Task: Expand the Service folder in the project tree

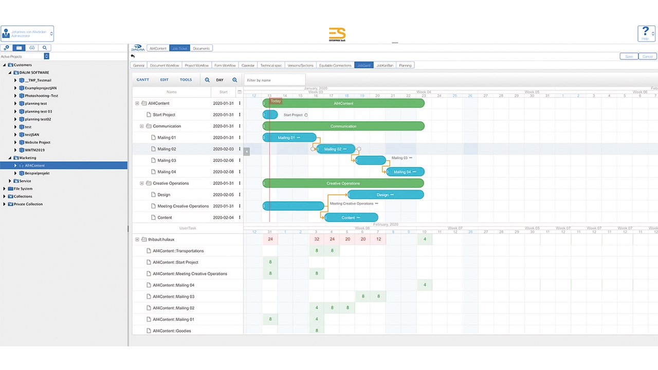Action: [10, 181]
